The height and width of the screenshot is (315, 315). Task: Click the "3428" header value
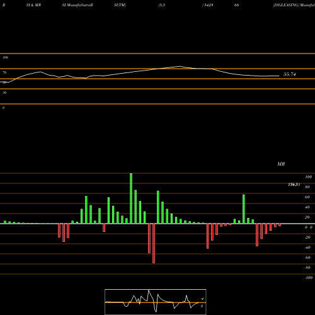point(209,5)
